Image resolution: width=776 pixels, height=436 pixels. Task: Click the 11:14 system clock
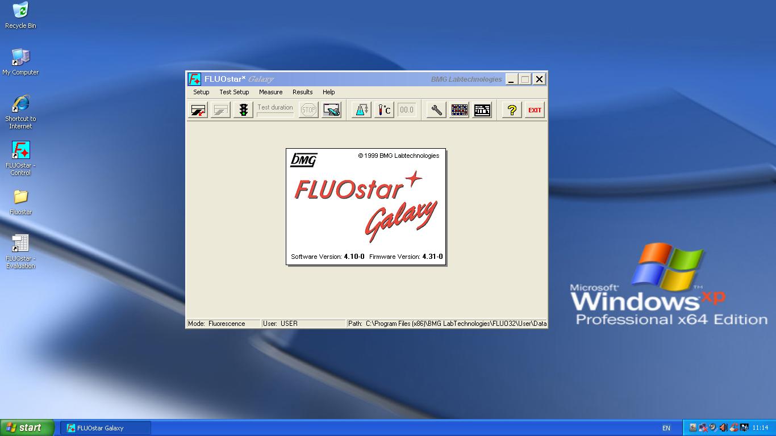pos(760,428)
